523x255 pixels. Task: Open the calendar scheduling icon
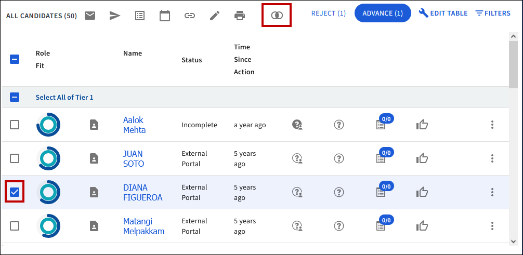(x=165, y=16)
